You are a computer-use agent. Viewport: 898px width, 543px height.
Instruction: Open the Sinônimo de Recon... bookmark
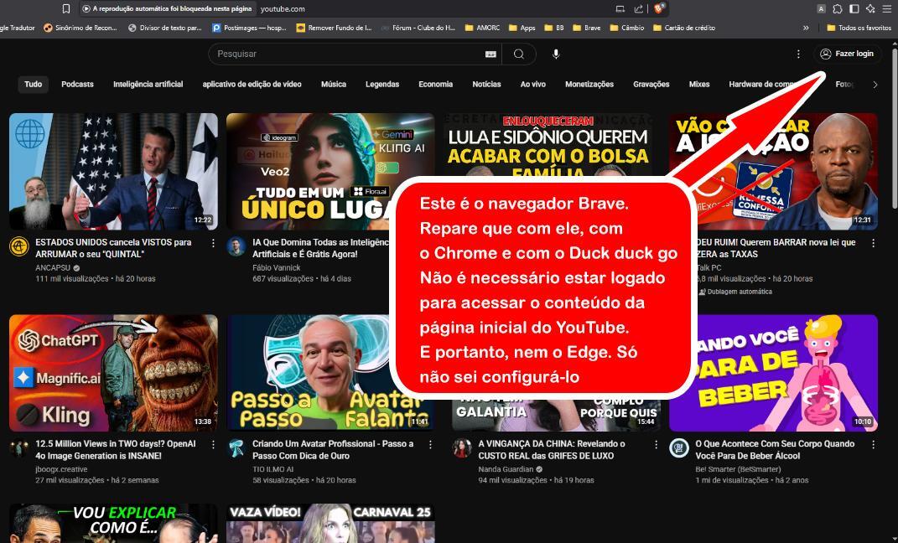[80, 28]
